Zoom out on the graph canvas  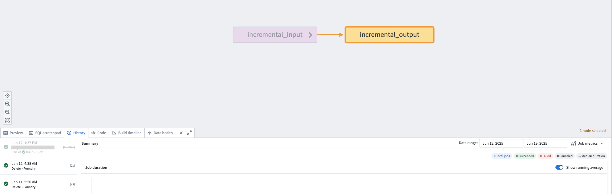click(x=7, y=112)
